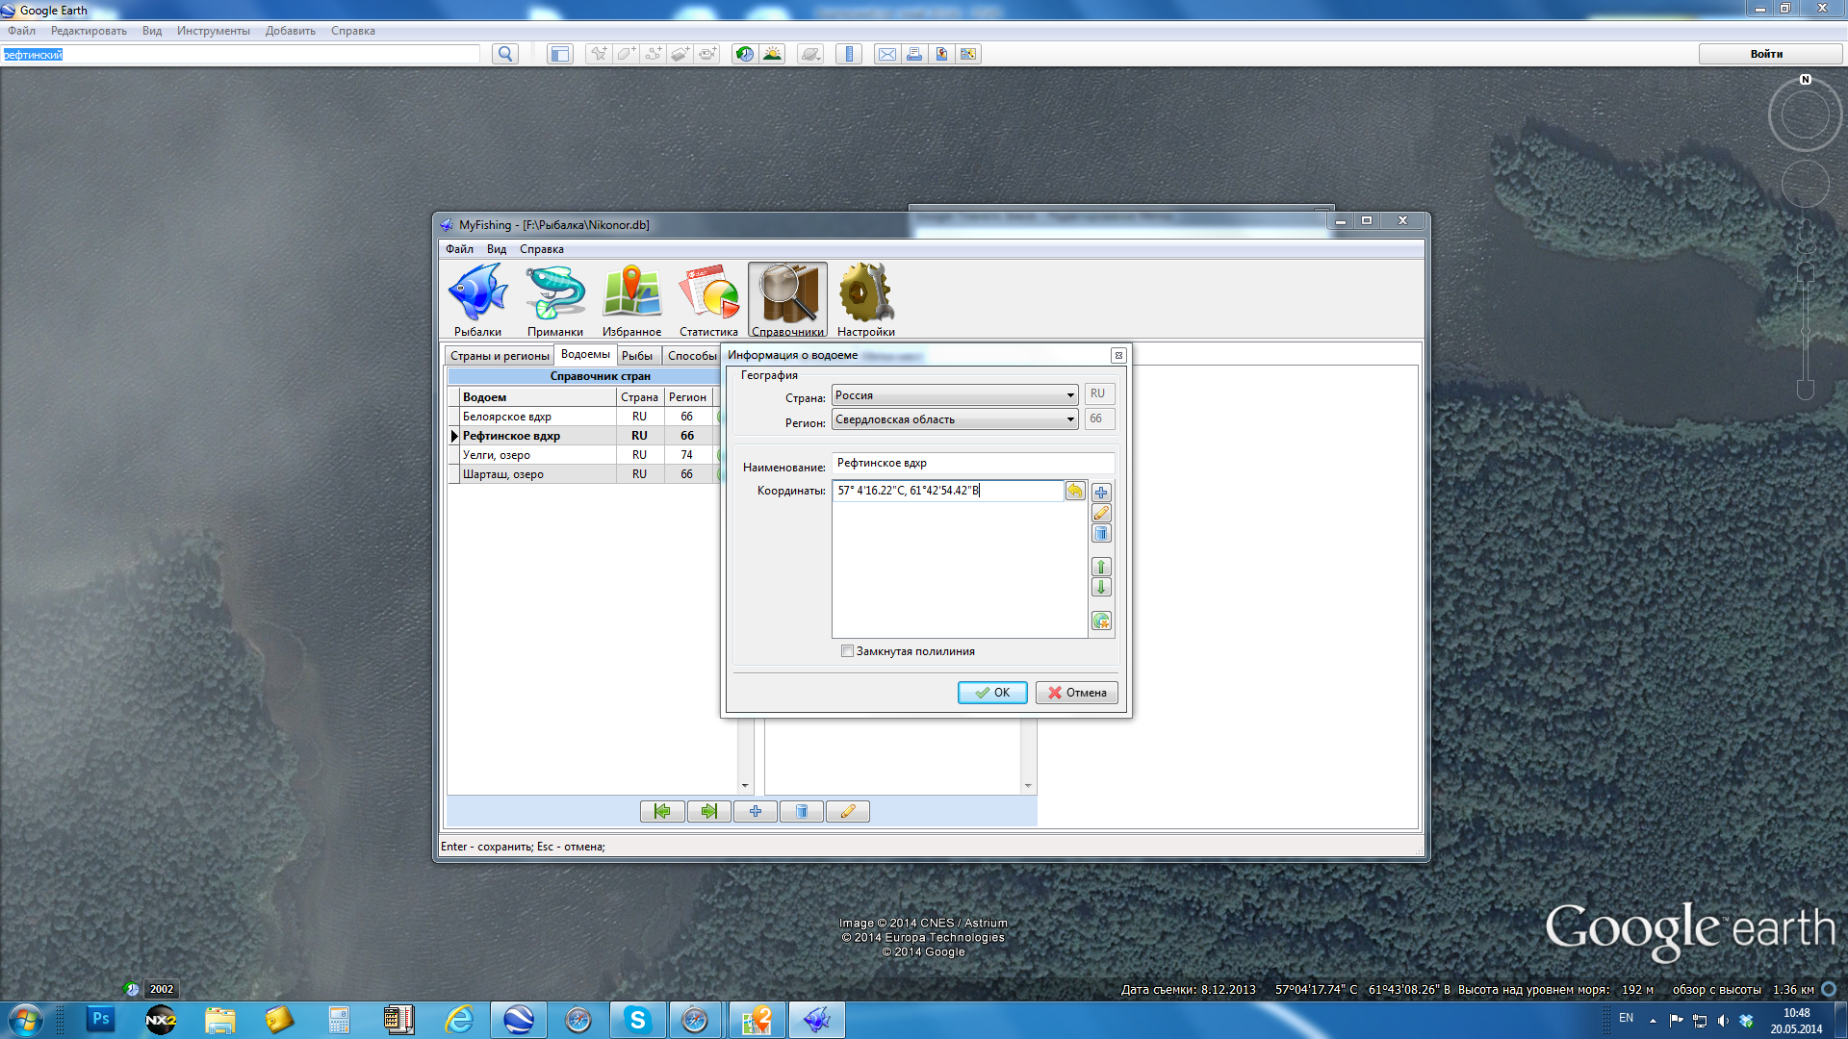Click the compass N north indicator
1848x1039 pixels.
tap(1806, 80)
